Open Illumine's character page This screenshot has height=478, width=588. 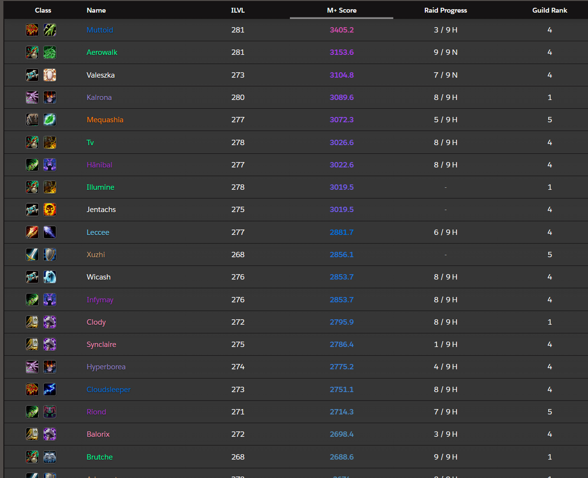click(x=101, y=187)
